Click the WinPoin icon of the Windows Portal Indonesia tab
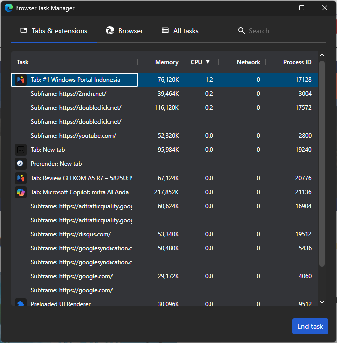Screen dimensions: 337x343 click(x=21, y=80)
